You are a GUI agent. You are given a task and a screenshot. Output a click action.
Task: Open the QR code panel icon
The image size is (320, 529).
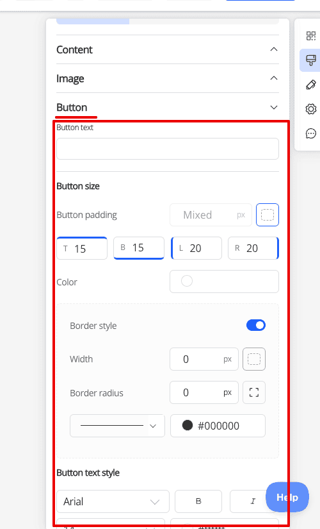(x=310, y=36)
